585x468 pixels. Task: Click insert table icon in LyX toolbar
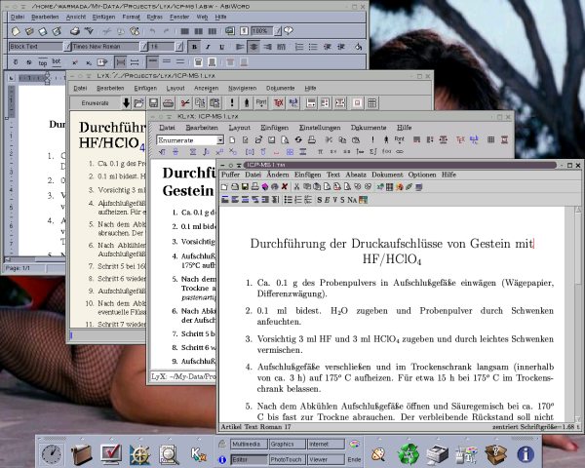372,103
